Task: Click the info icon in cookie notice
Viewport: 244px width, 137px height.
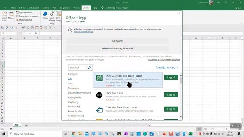Action: 70,30
